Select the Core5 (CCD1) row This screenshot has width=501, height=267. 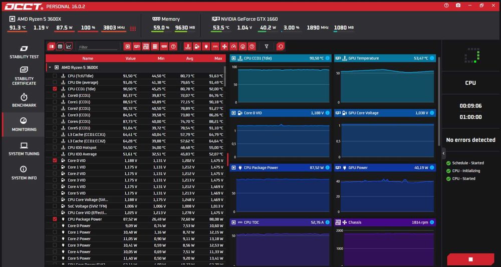coord(135,128)
